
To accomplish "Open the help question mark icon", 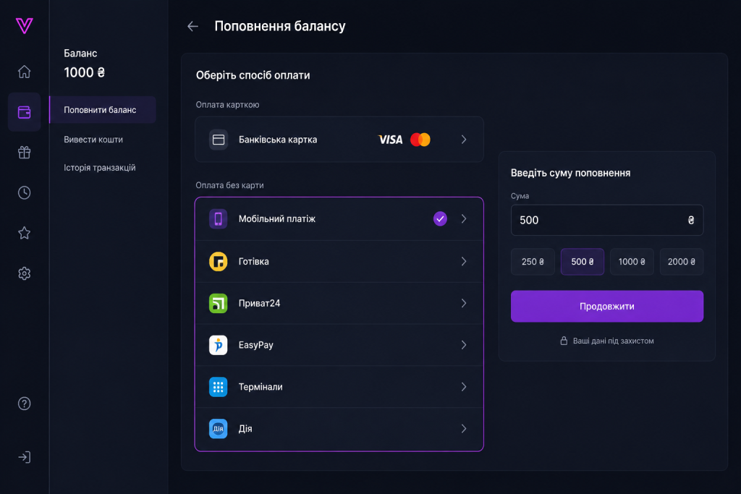I will pyautogui.click(x=24, y=404).
